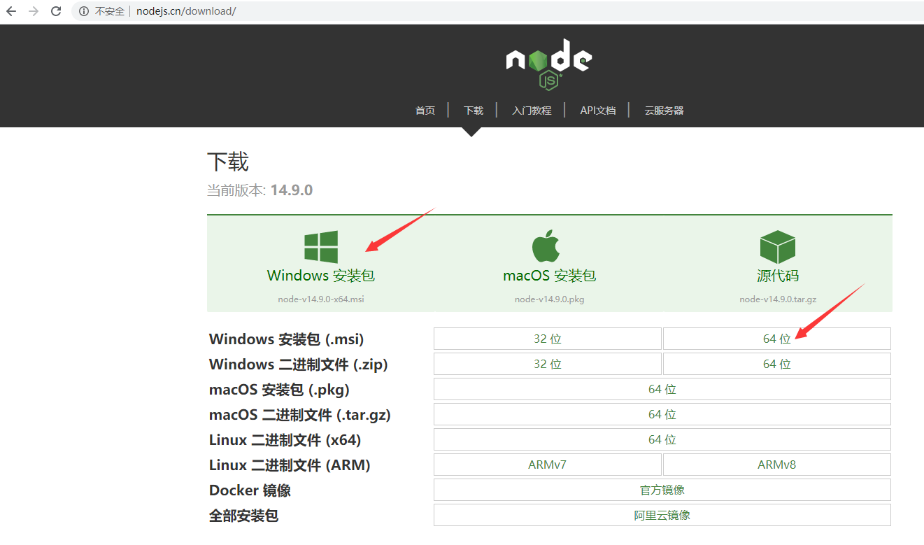The width and height of the screenshot is (924, 545).
Task: Click Linux 二进制文件 (ARM) row label
Action: tap(290, 465)
